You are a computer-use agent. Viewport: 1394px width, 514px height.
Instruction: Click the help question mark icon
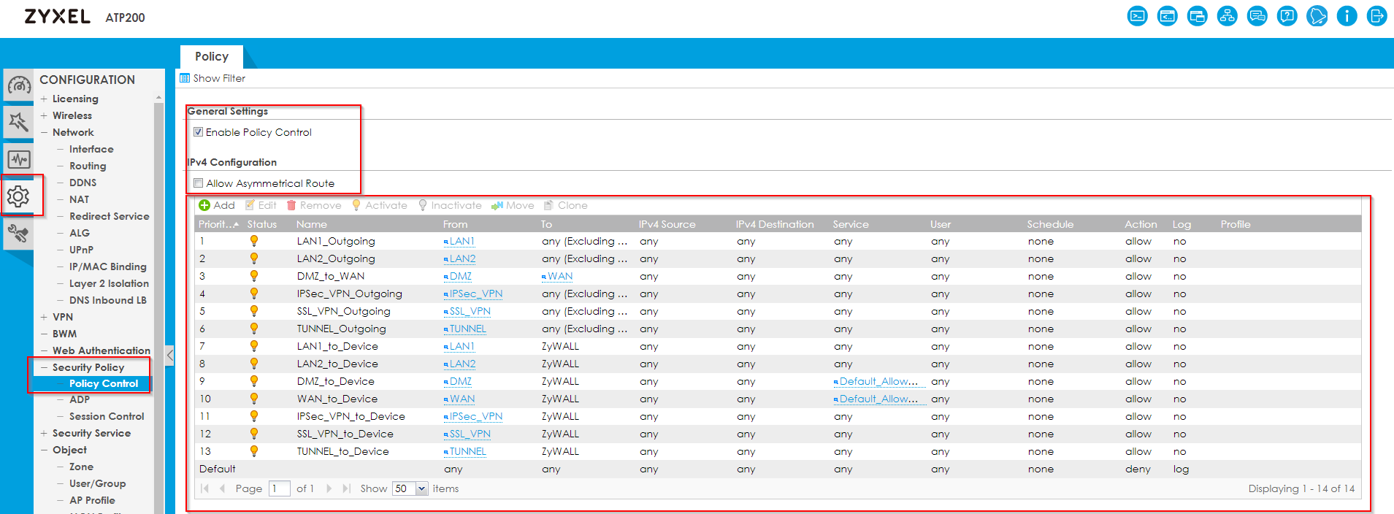(1287, 16)
